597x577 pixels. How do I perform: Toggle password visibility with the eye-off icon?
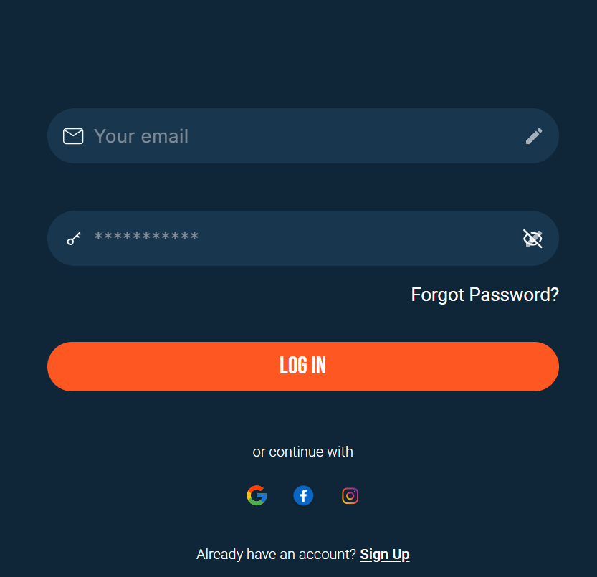click(532, 238)
